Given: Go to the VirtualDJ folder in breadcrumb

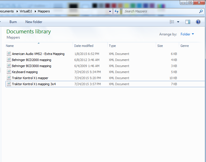Looking at the screenshot, I should tap(26, 11).
